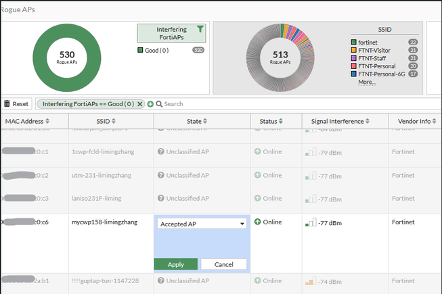Viewport: 442px width, 294px height.
Task: Open More SSID legend entries
Action: tap(367, 82)
